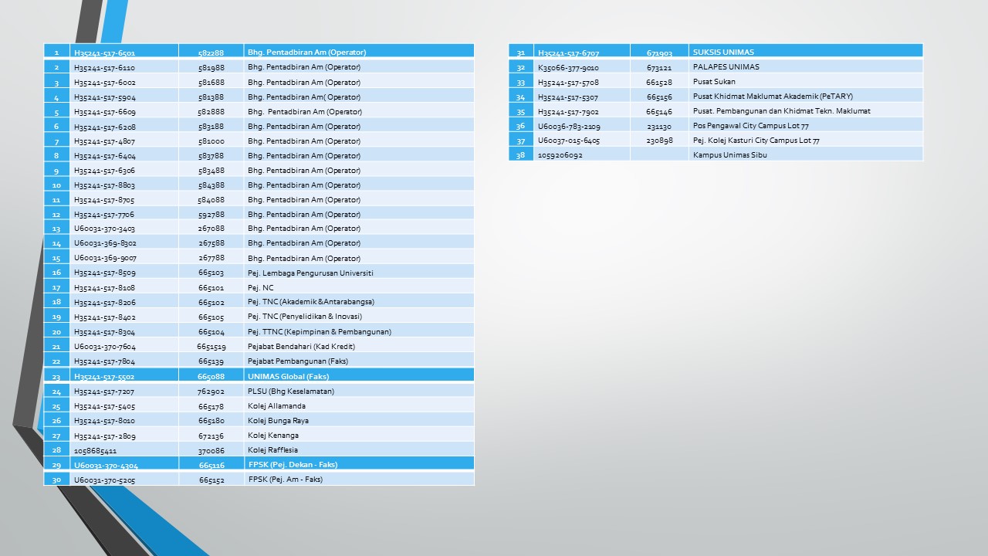Select the Kolej Bunga Raya cell
This screenshot has width=988, height=556.
278,421
